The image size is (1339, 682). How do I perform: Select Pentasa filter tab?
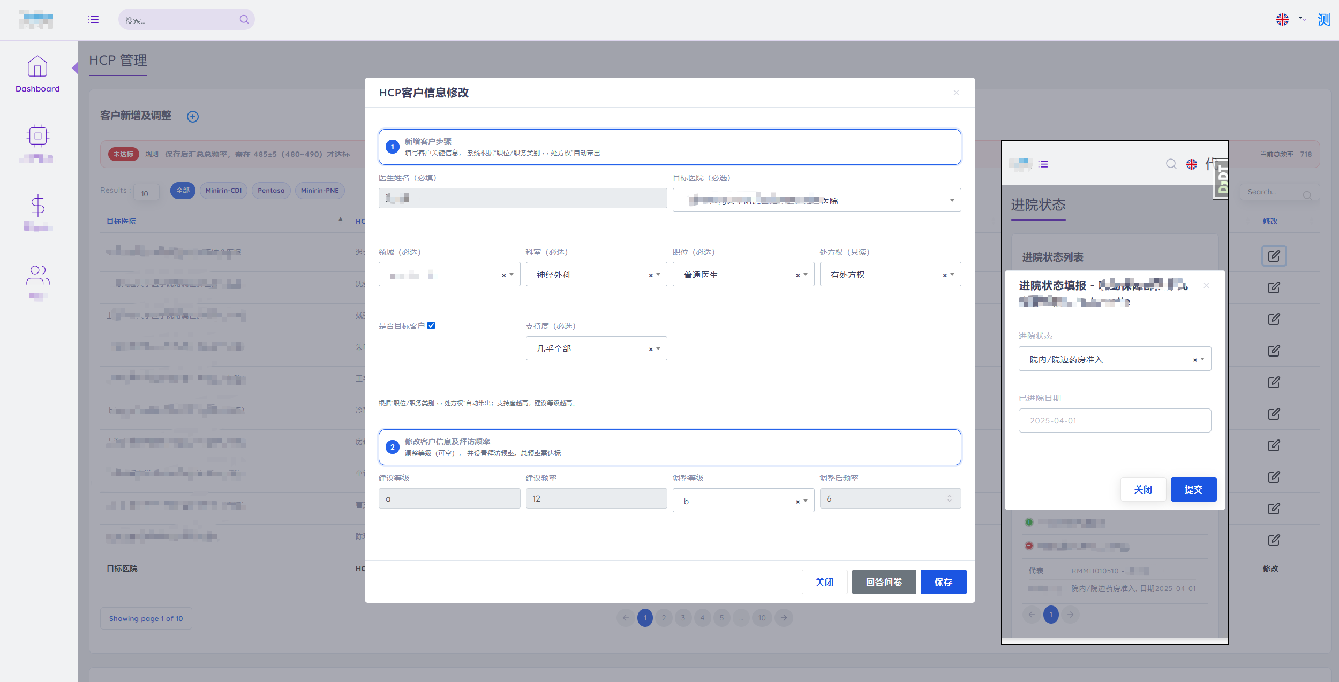point(271,191)
